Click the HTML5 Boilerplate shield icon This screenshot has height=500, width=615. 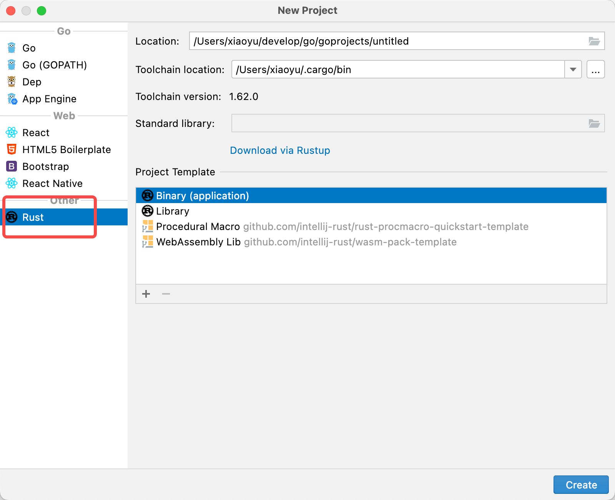(x=12, y=149)
